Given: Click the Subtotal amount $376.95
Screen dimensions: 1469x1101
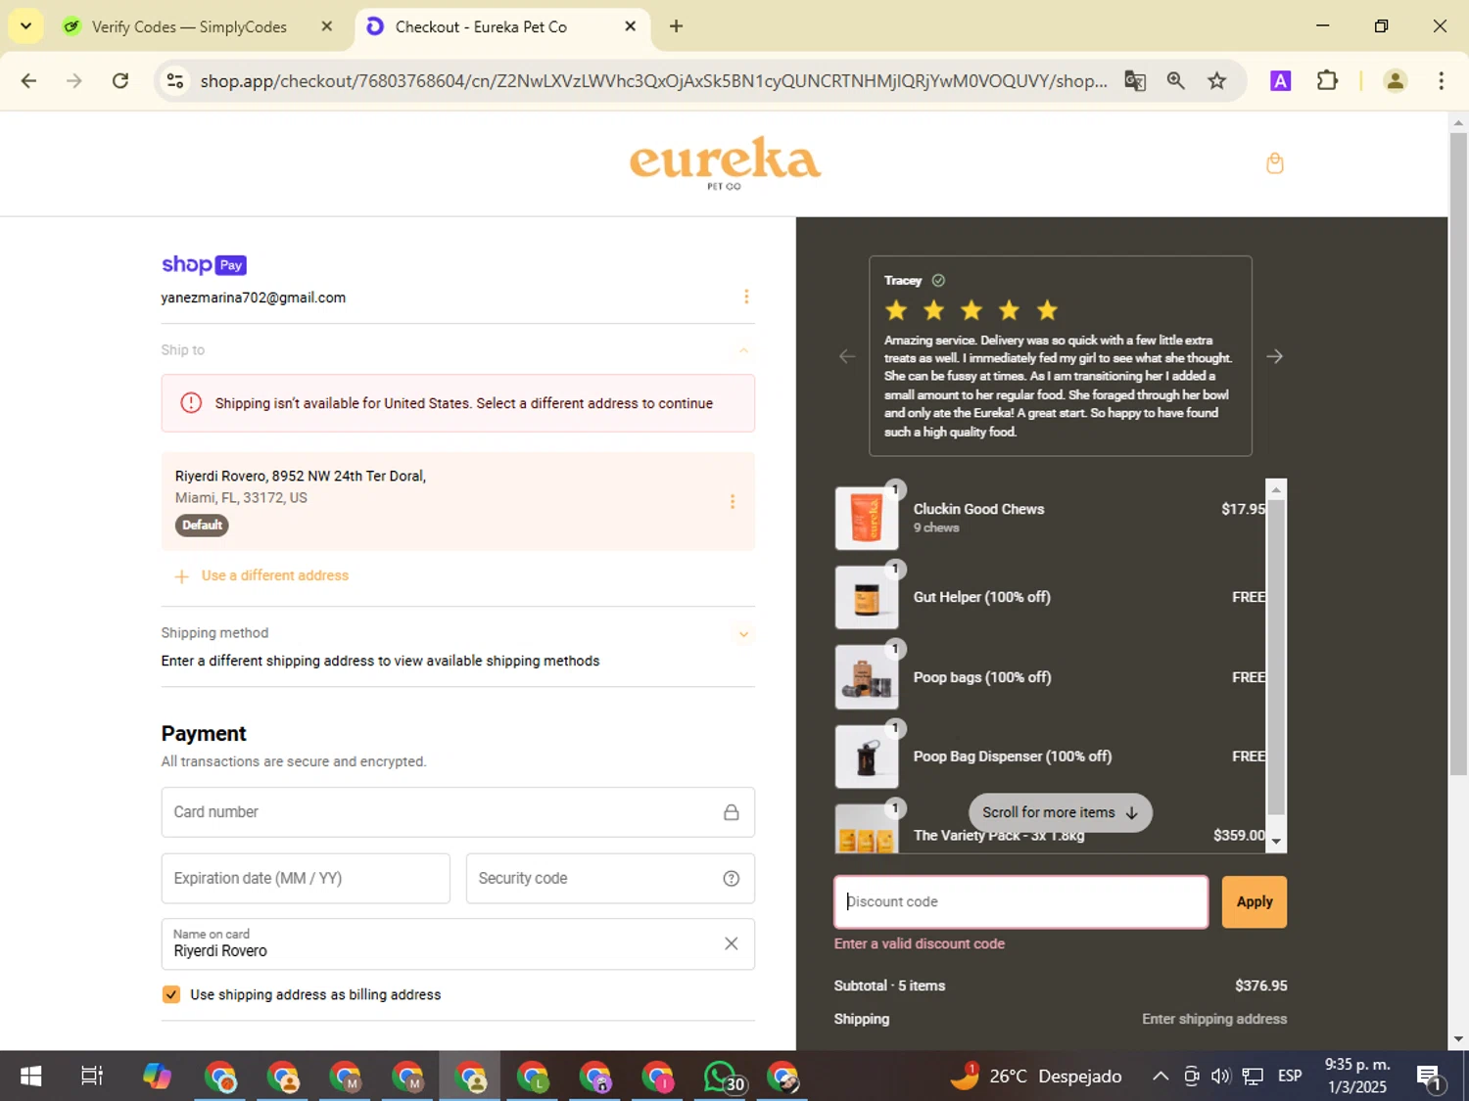Looking at the screenshot, I should (x=1260, y=986).
